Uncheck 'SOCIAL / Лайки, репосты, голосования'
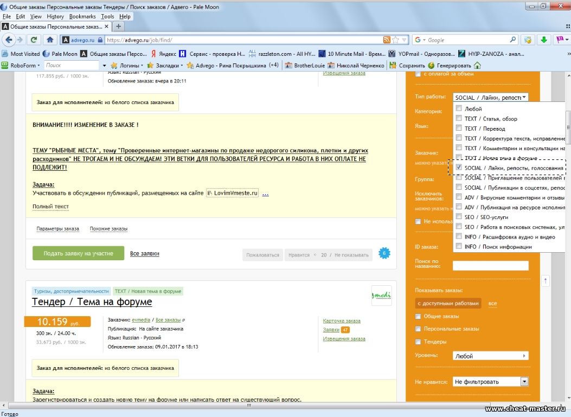The image size is (571, 417). pyautogui.click(x=459, y=168)
